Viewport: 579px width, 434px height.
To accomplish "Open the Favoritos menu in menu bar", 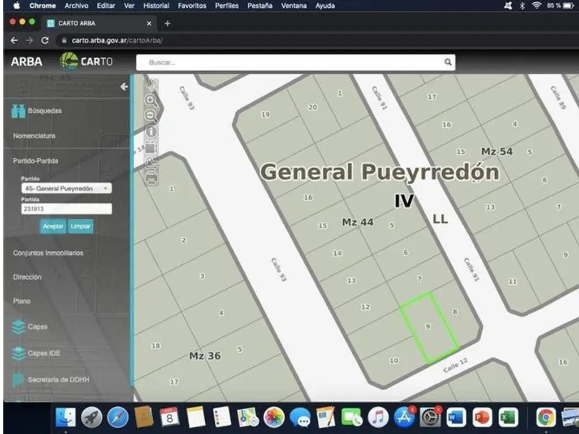I will coord(192,6).
